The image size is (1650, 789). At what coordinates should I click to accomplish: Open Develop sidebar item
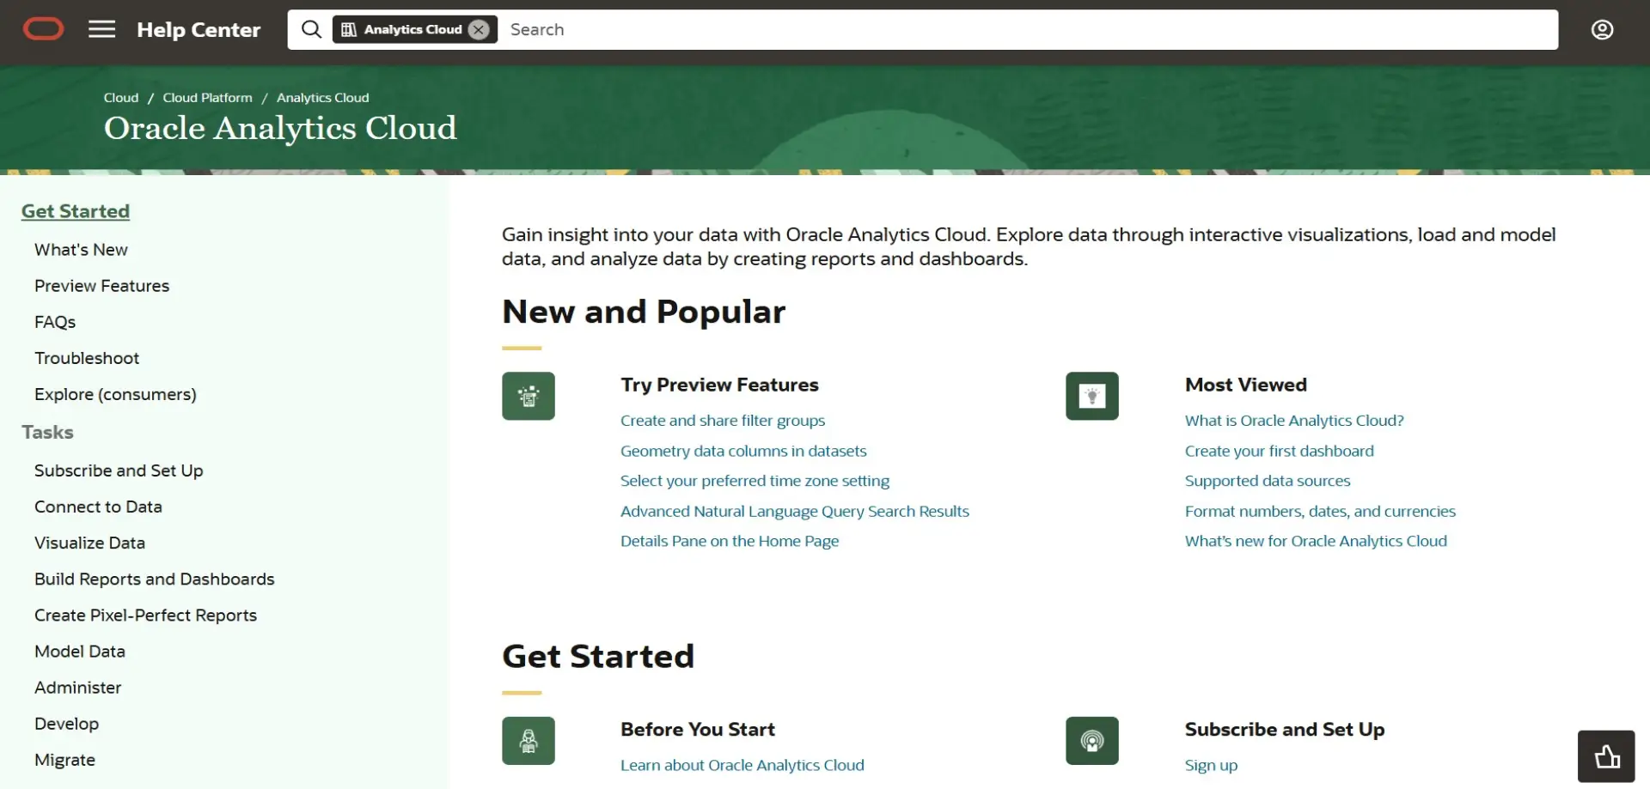coord(66,724)
